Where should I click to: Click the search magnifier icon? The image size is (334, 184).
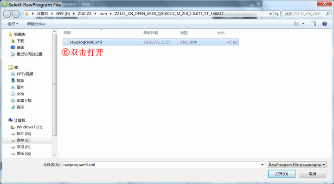click(x=328, y=14)
